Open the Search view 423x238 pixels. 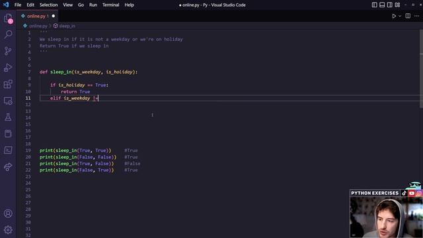click(x=8, y=34)
